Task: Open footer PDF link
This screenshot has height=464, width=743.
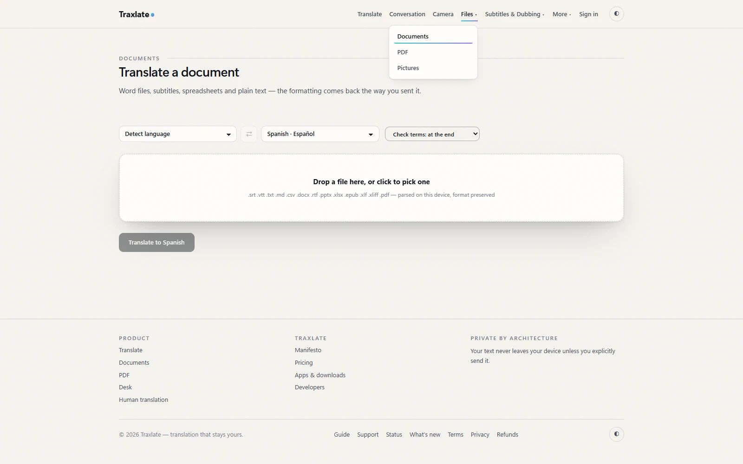Action: [124, 375]
